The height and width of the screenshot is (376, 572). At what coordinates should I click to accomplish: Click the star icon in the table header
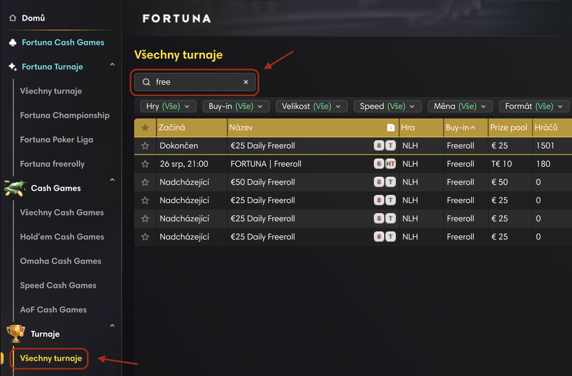tap(145, 128)
